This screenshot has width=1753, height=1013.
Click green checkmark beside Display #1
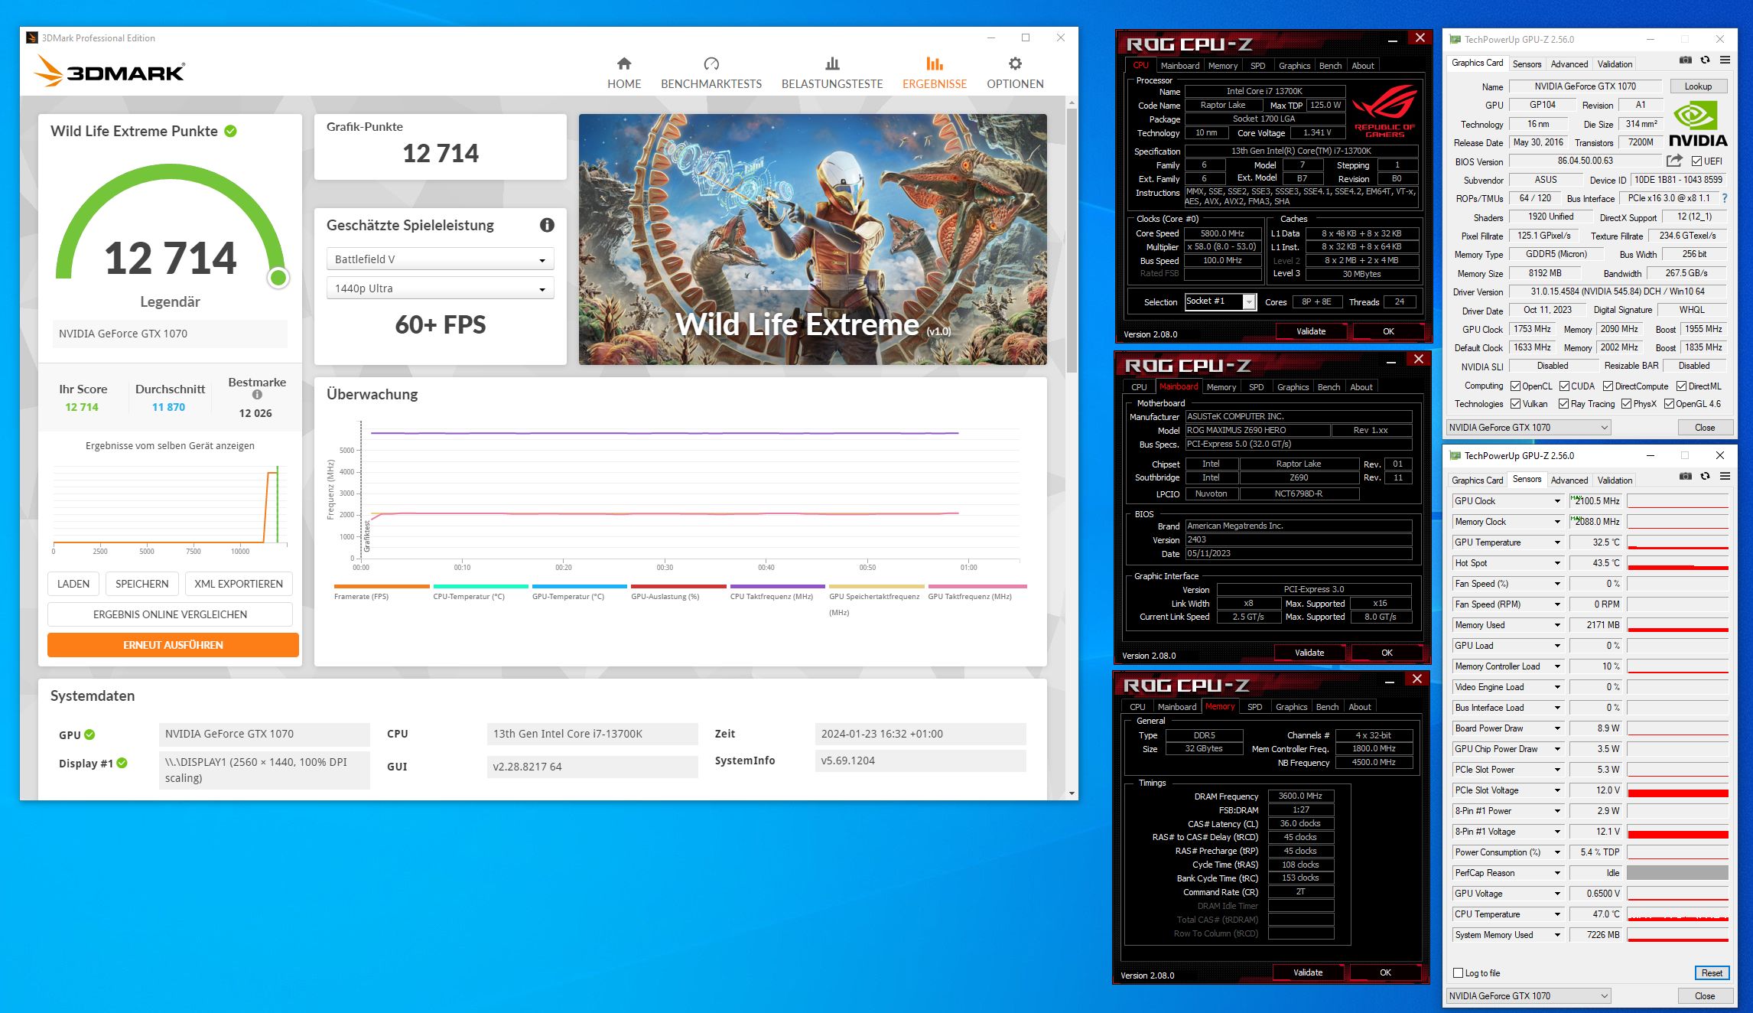[x=122, y=763]
